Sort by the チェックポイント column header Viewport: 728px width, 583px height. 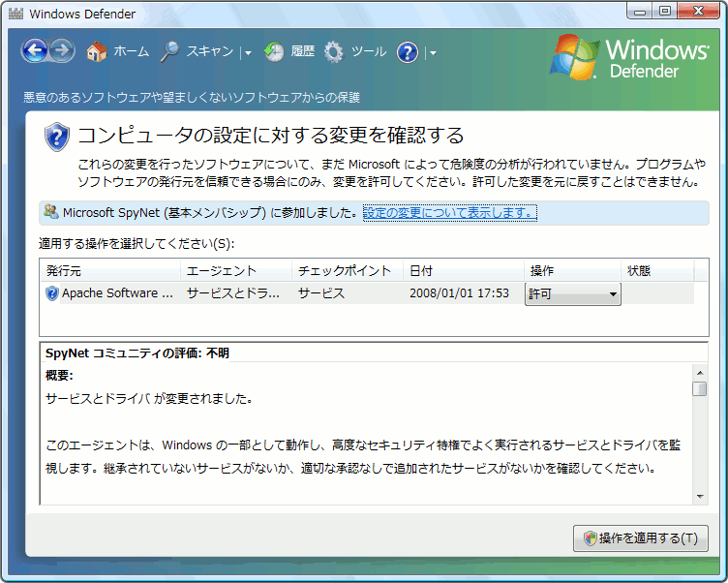pos(348,270)
